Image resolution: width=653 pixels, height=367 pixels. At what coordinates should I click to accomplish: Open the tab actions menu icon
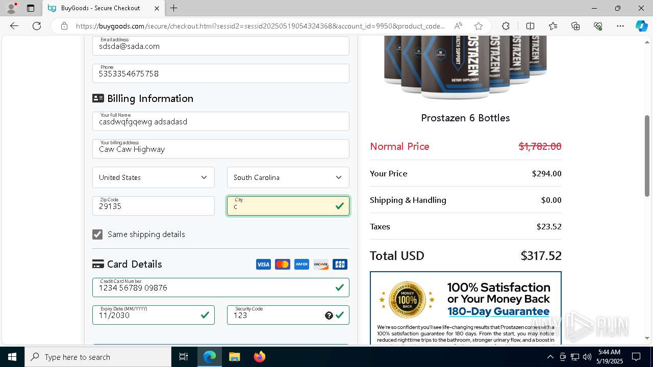31,8
